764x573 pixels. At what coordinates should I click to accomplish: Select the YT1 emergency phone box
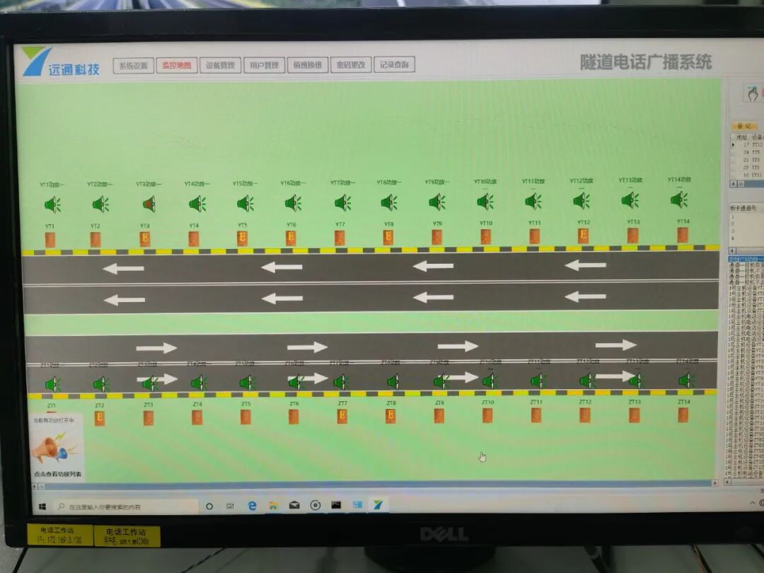pos(50,240)
